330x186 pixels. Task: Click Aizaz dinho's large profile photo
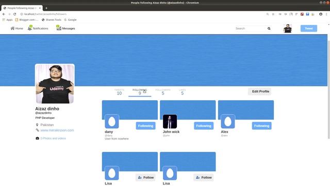point(55,84)
